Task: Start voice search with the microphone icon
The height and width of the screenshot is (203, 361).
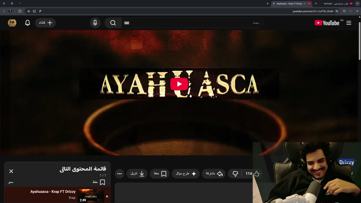Action: click(95, 23)
